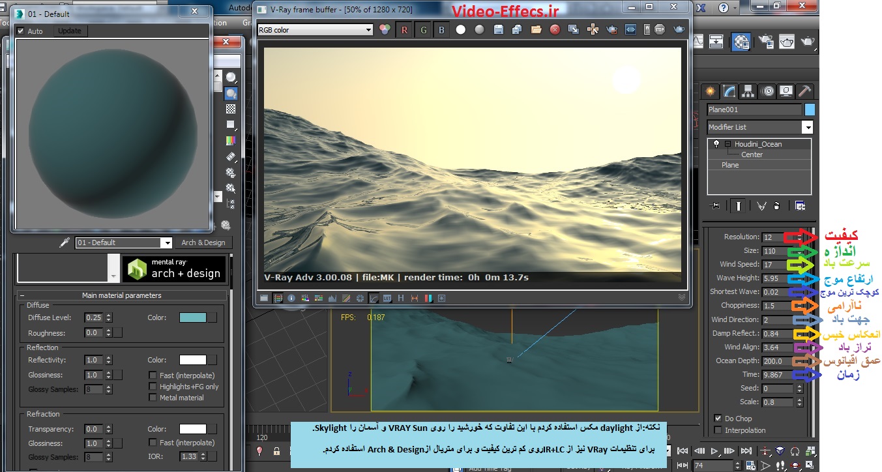882x472 pixels.
Task: Toggle the red channel R button
Action: click(x=404, y=29)
